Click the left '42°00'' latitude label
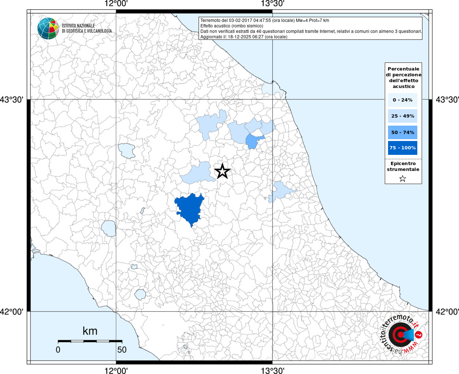459x374 pixels. 12,312
